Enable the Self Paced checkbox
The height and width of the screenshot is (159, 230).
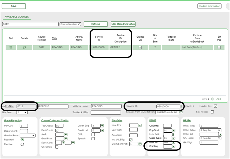[212, 112]
